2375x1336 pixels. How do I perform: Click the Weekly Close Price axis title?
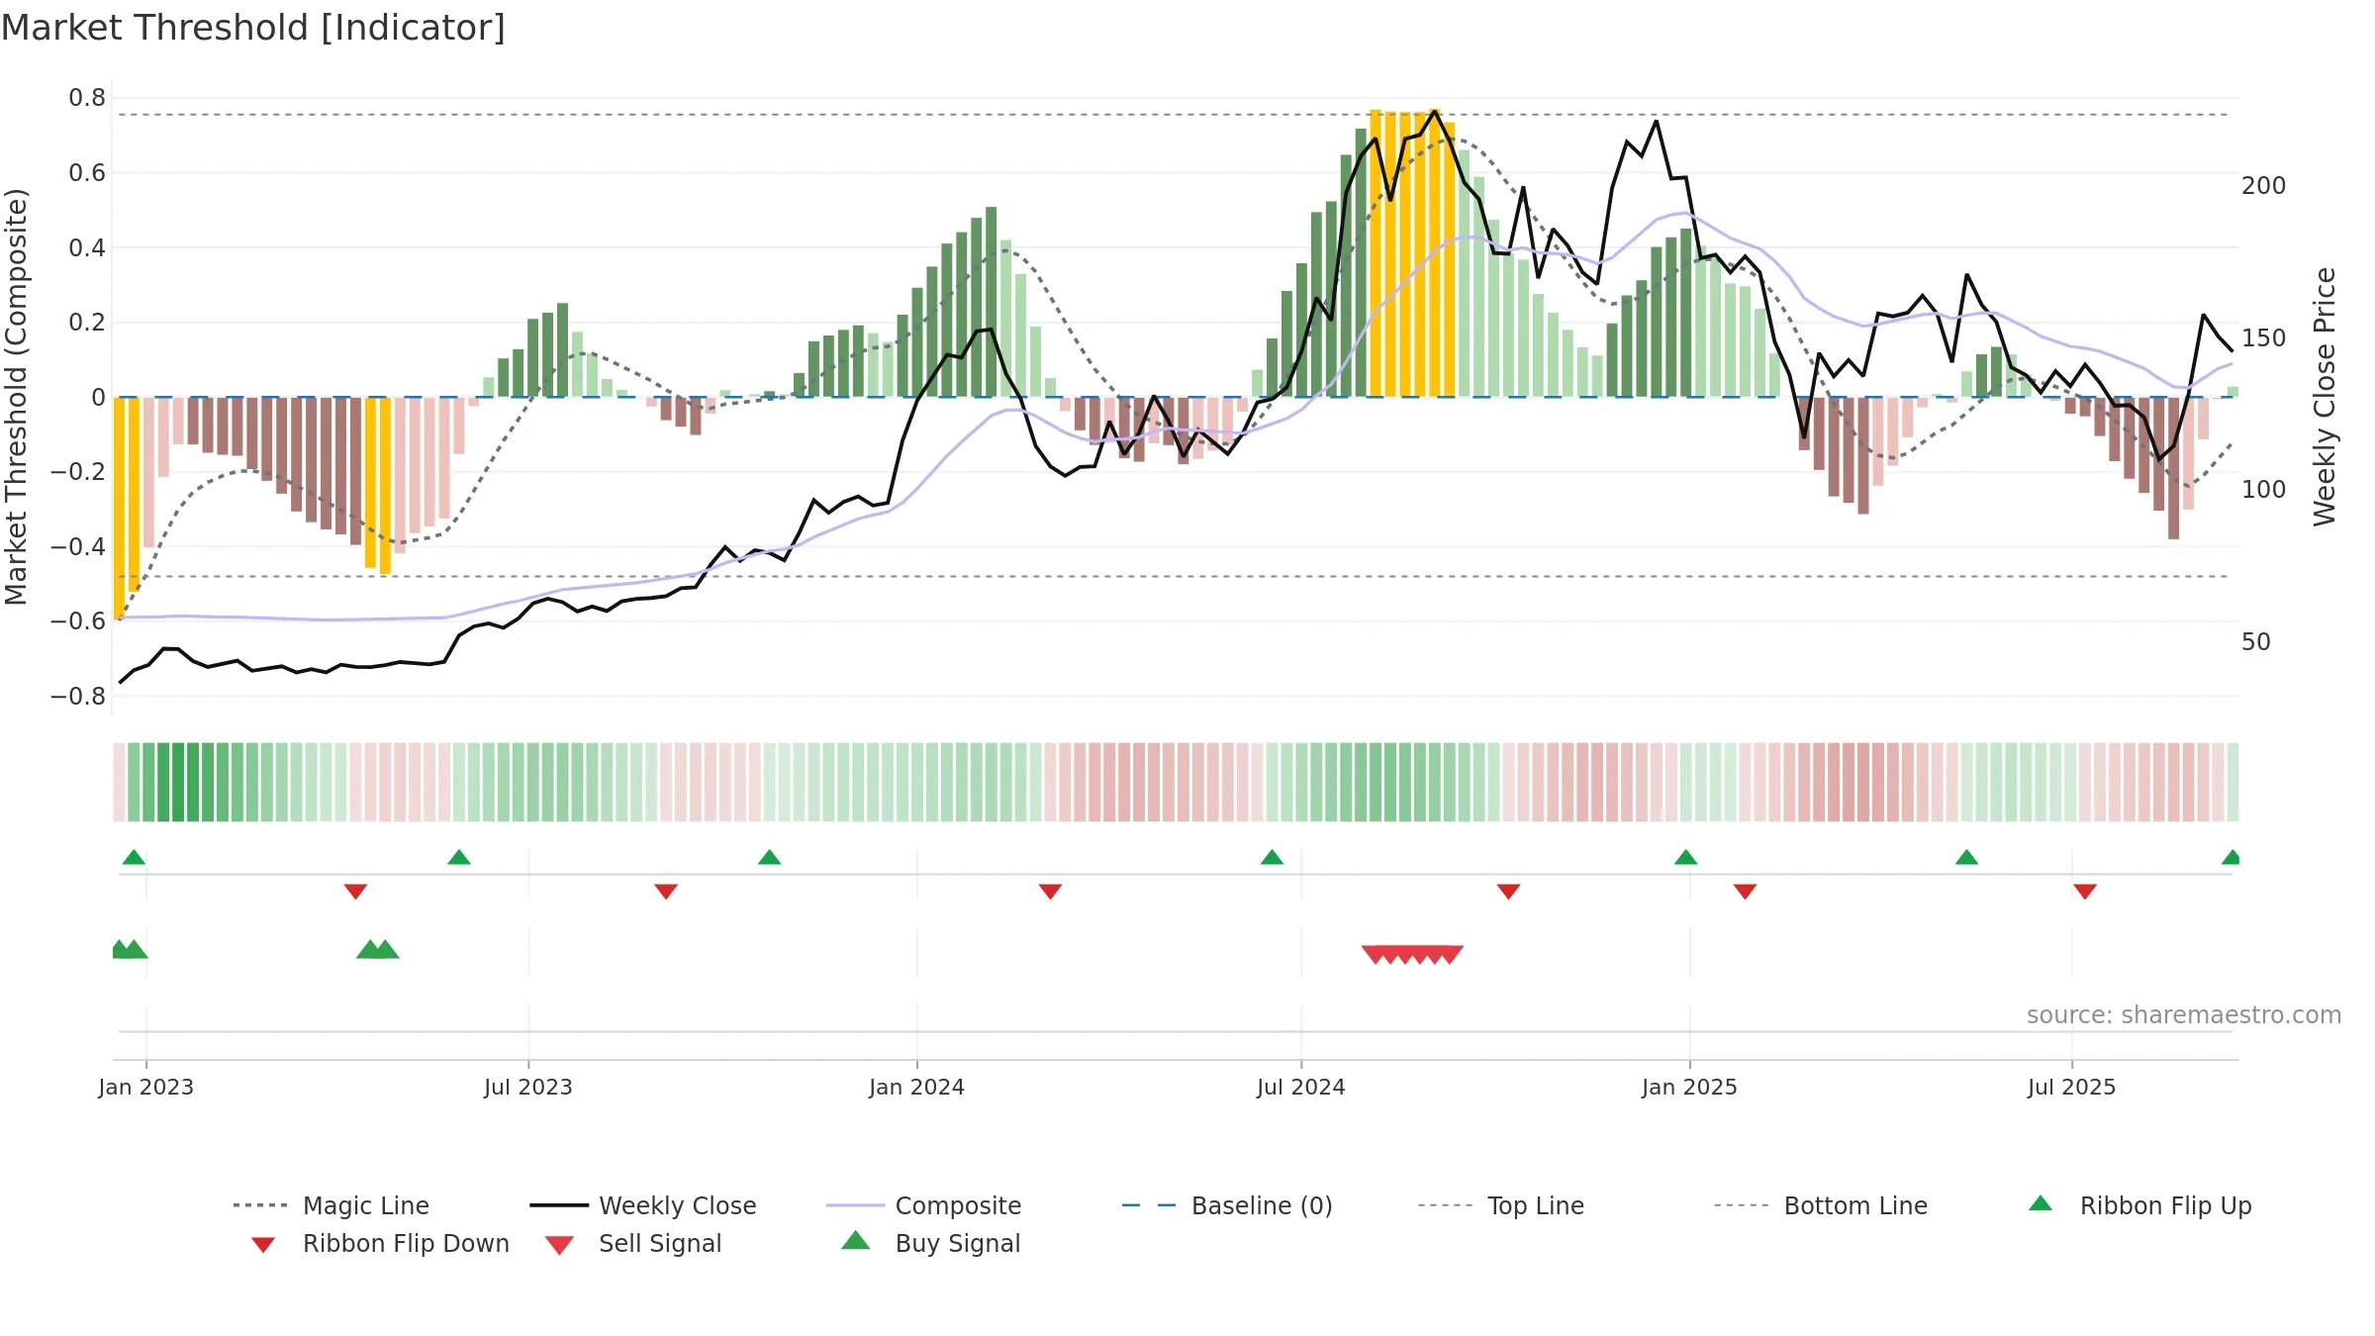click(x=2325, y=396)
